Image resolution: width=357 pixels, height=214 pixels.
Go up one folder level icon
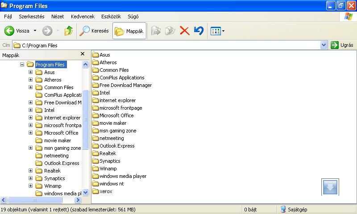pos(69,31)
